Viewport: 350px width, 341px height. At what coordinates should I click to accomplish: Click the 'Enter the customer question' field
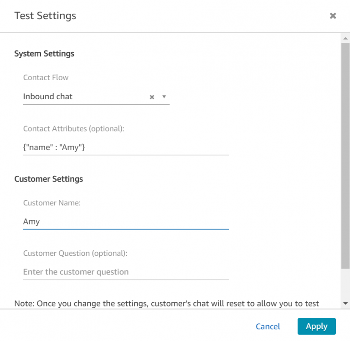click(x=125, y=272)
